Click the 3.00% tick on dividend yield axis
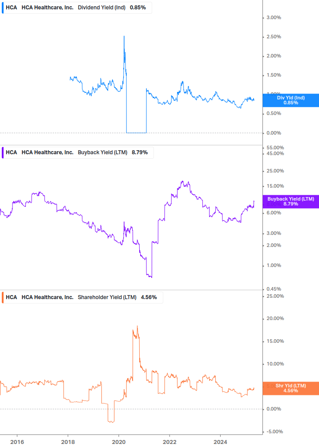Image resolution: width=319 pixels, height=448 pixels. (x=274, y=18)
